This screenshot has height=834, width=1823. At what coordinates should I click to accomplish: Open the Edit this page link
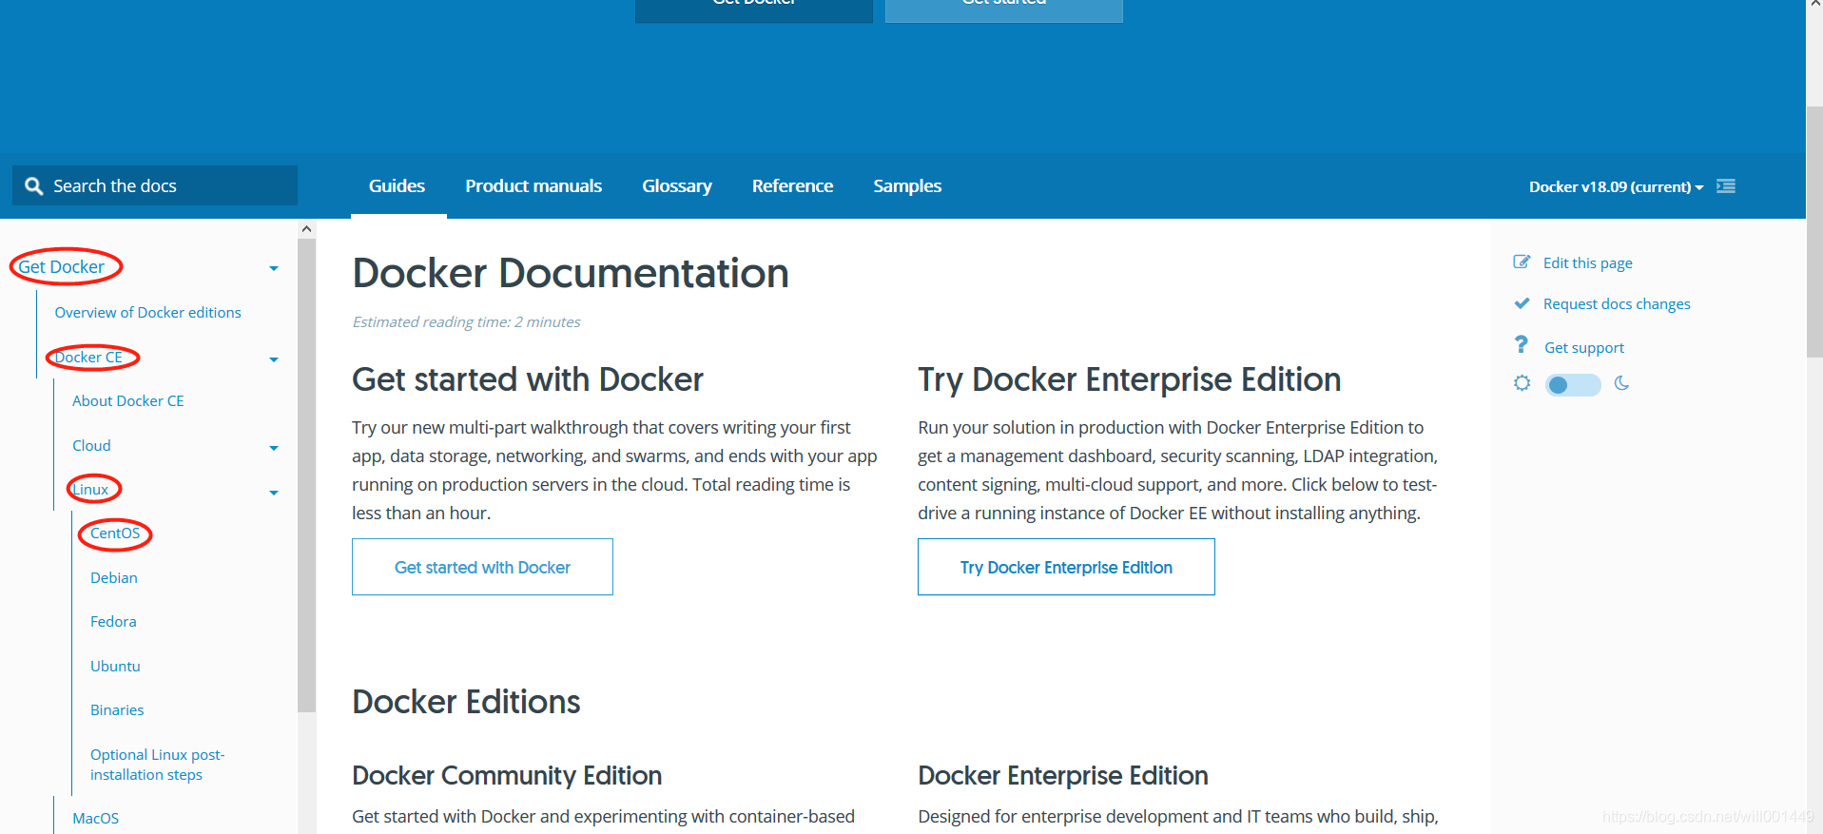coord(1587,262)
